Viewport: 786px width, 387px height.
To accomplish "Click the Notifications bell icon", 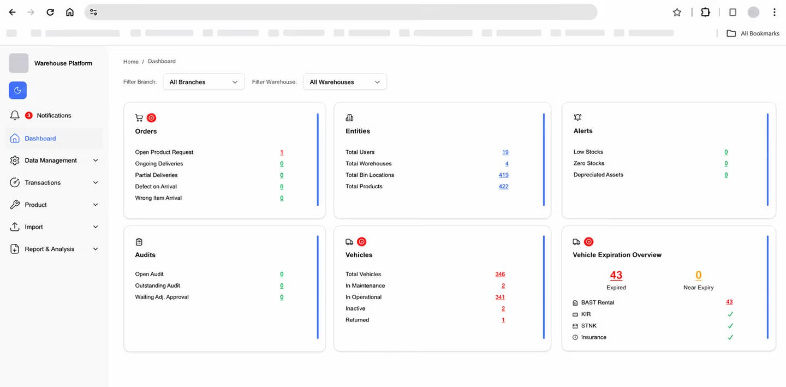I will tap(15, 115).
